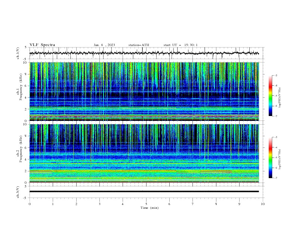
Task: Click the 'start UT = 15:30:1' text
Action: (x=181, y=45)
